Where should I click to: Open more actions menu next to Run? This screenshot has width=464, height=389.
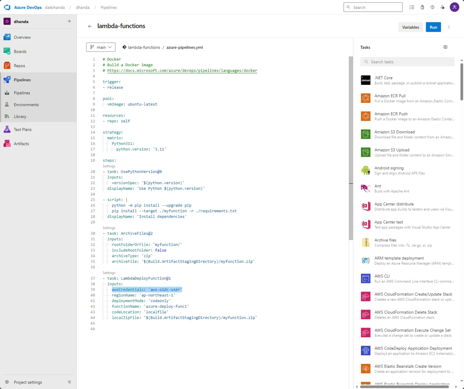(x=449, y=27)
